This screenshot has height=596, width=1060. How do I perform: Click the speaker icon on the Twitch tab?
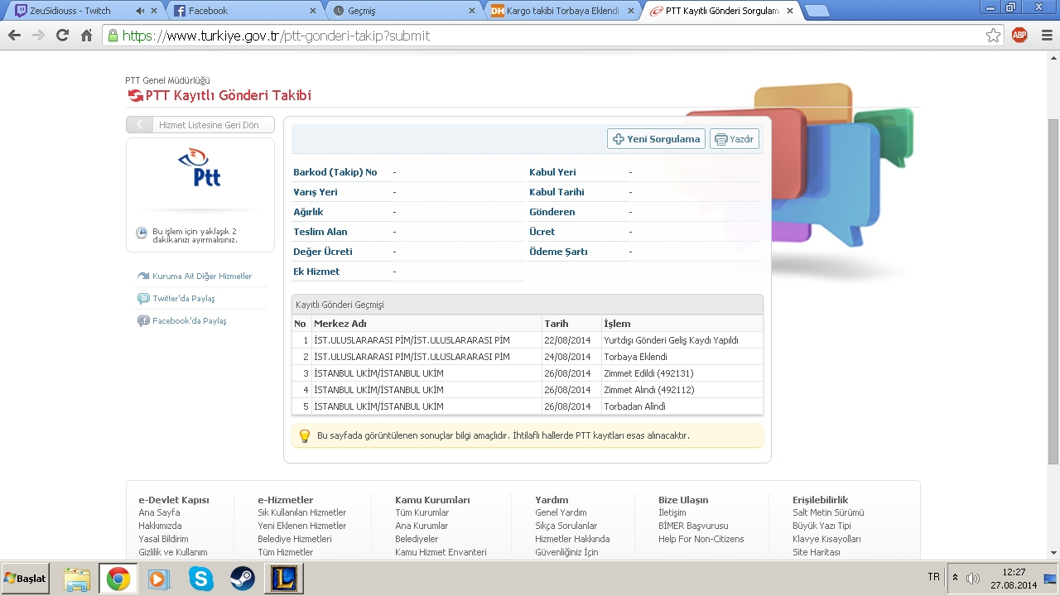coord(140,11)
